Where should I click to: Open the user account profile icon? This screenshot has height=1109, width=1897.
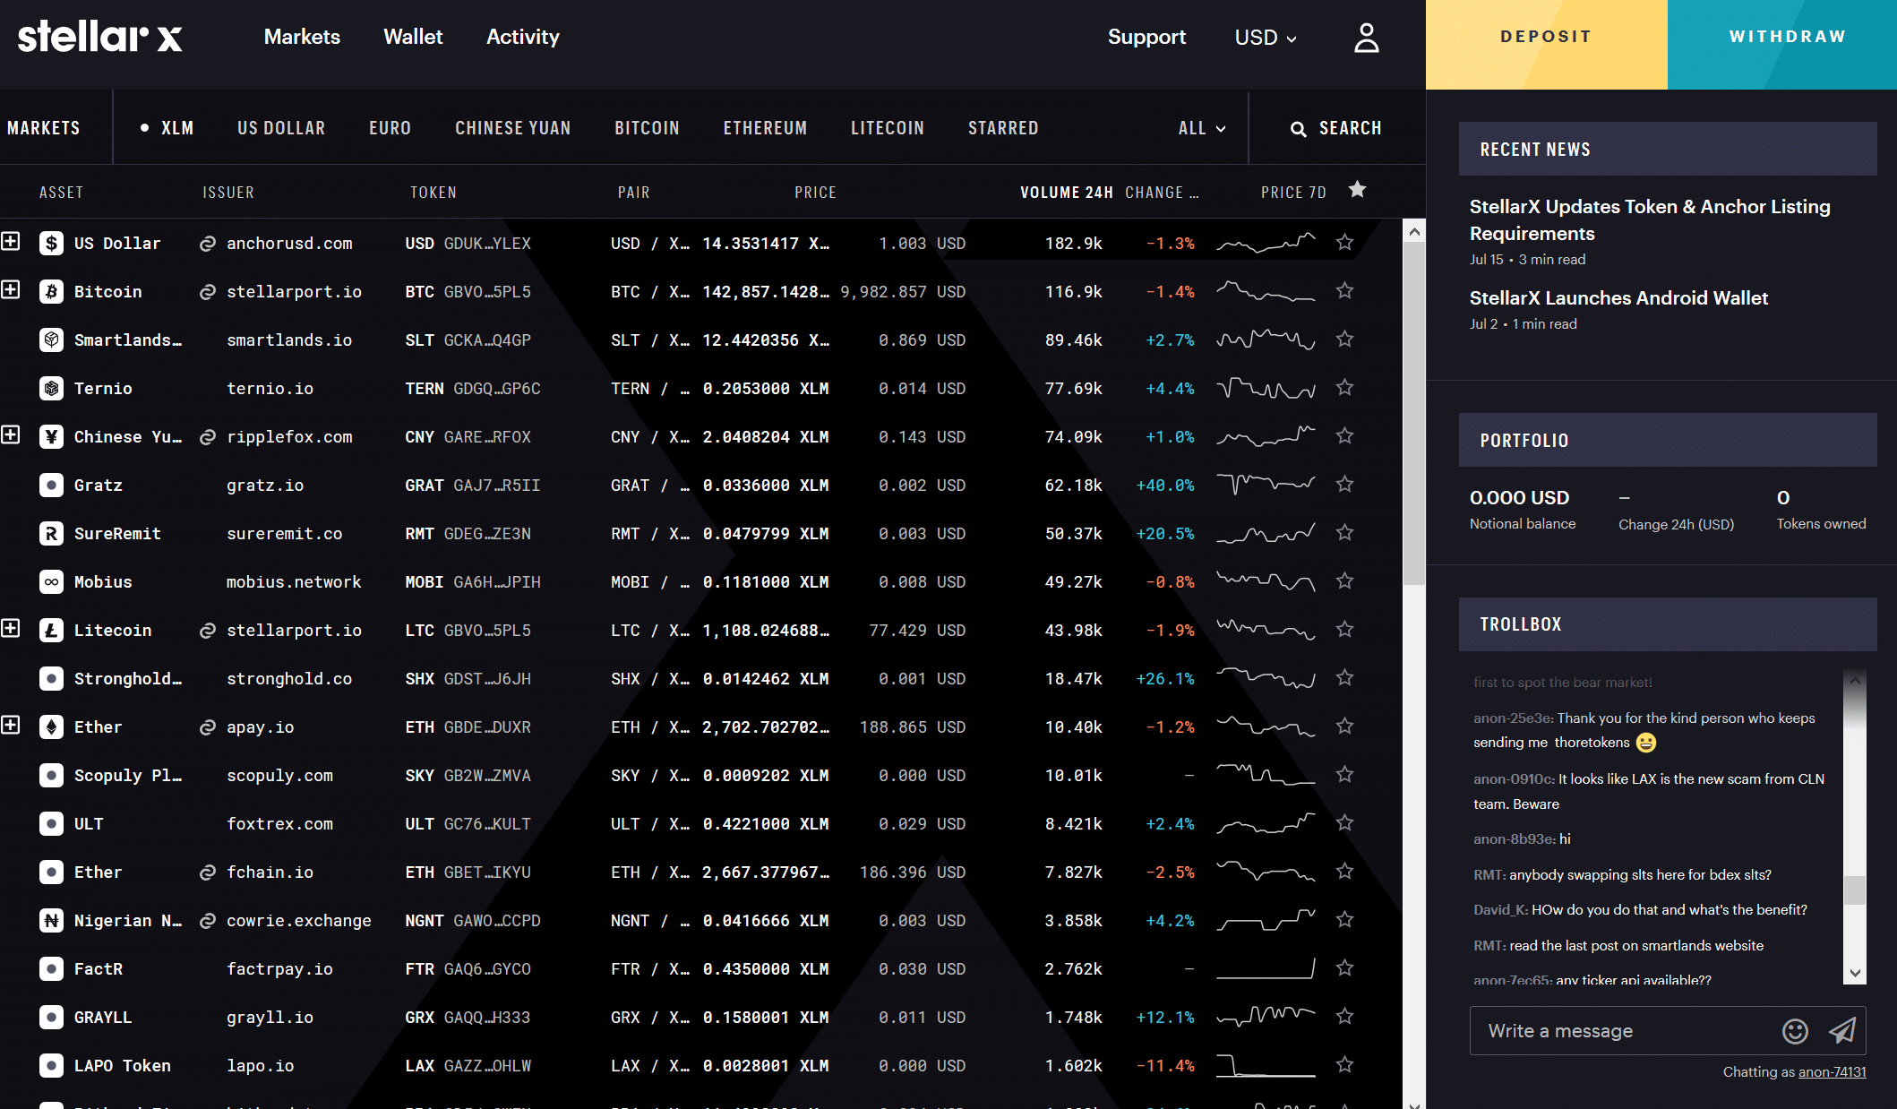pos(1366,38)
